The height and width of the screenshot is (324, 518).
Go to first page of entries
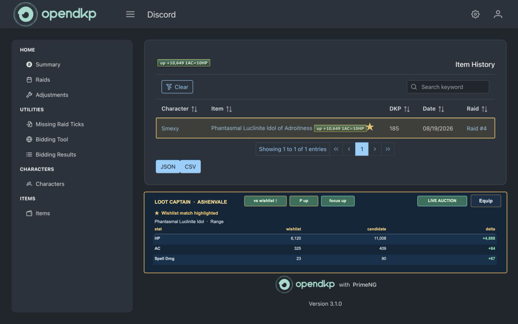point(336,149)
